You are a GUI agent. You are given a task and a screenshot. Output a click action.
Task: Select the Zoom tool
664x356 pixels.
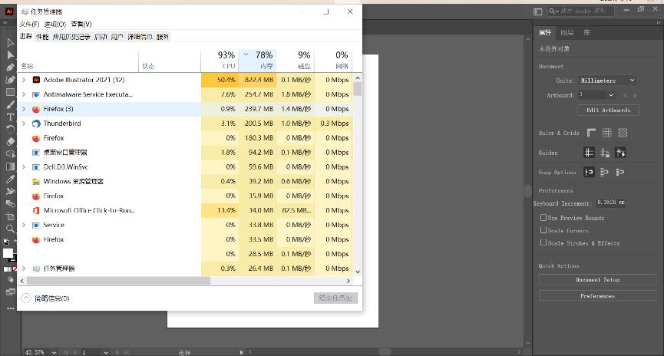point(10,229)
